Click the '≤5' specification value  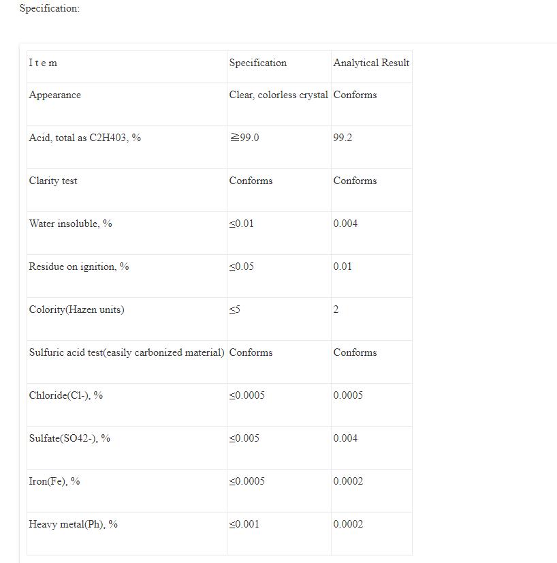235,310
